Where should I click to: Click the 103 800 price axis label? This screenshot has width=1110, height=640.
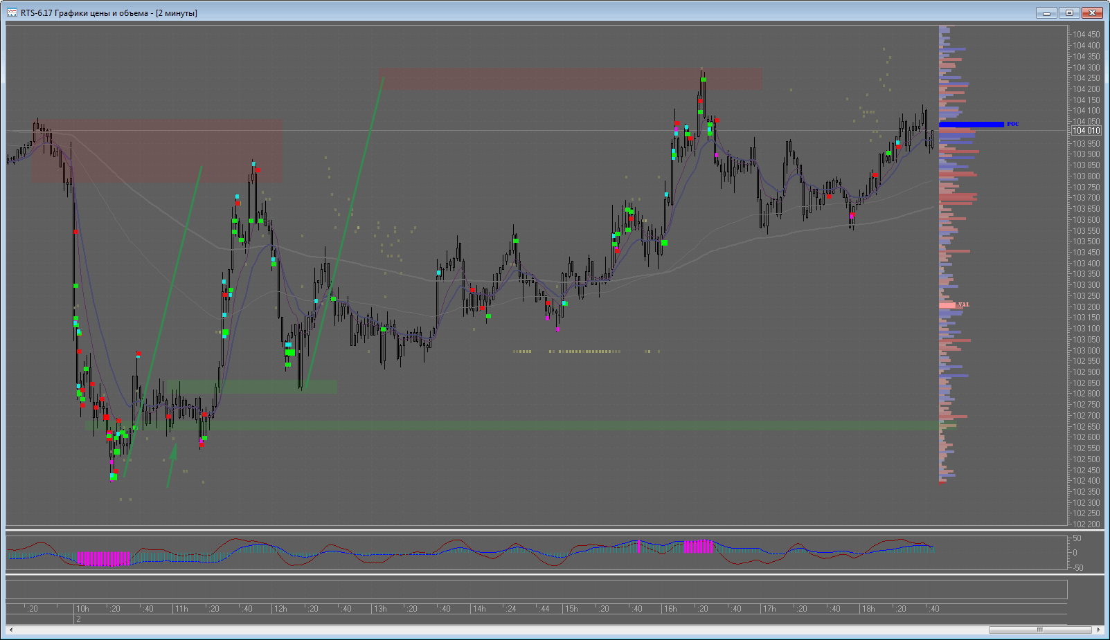1086,176
